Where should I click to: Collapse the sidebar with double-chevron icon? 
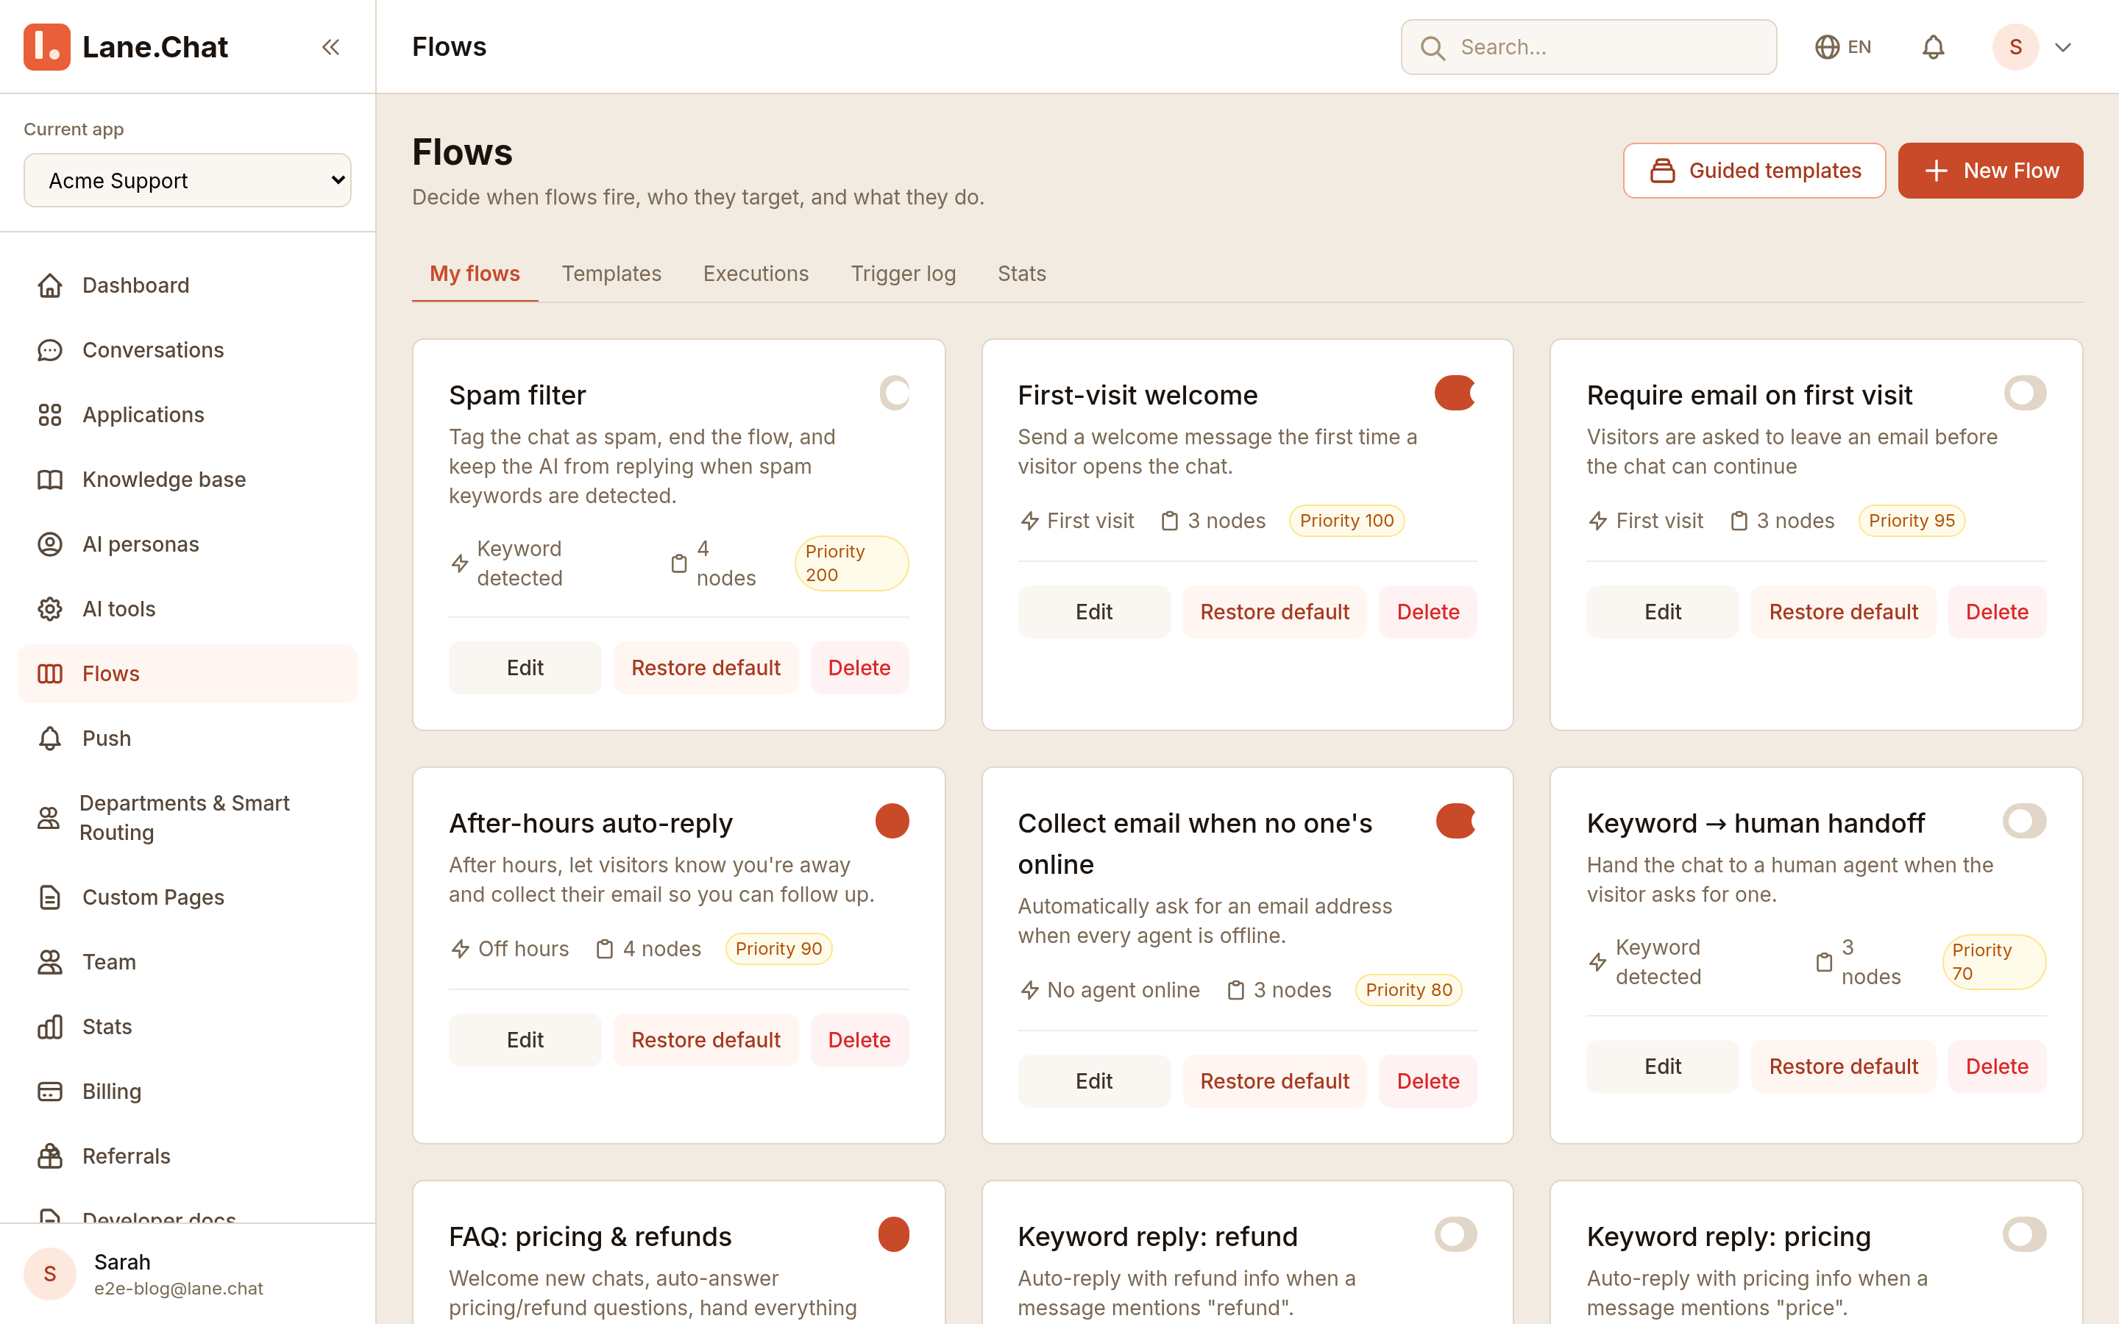(x=330, y=46)
